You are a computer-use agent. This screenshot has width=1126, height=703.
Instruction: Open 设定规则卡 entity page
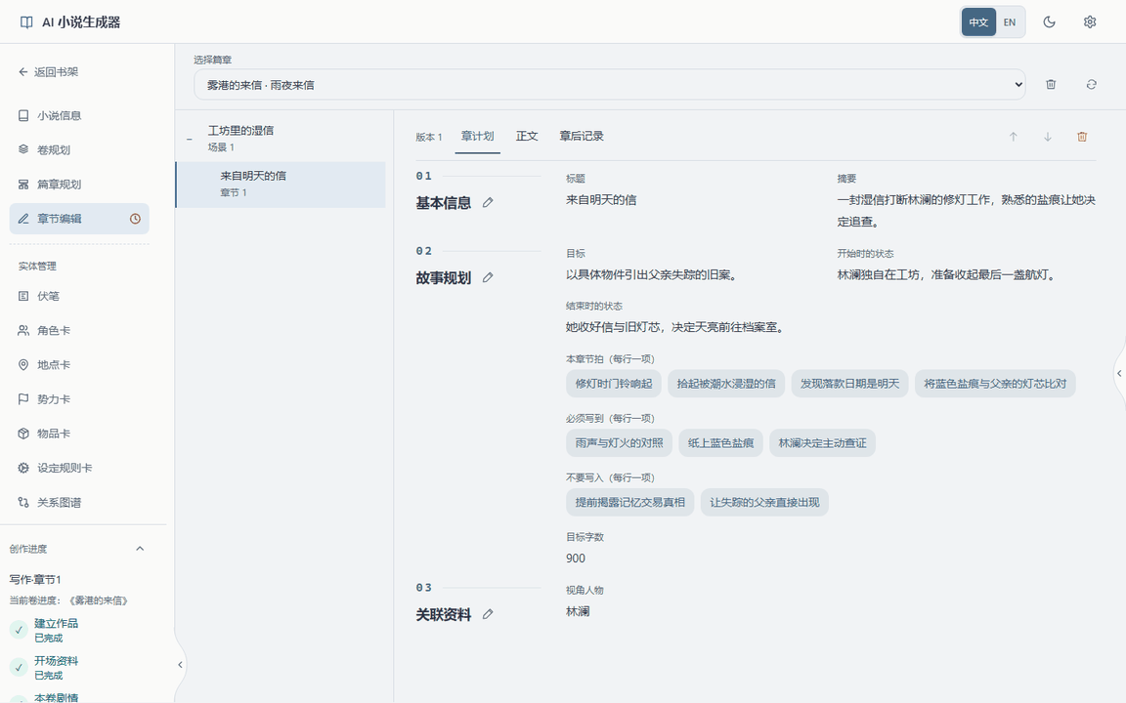click(x=79, y=469)
